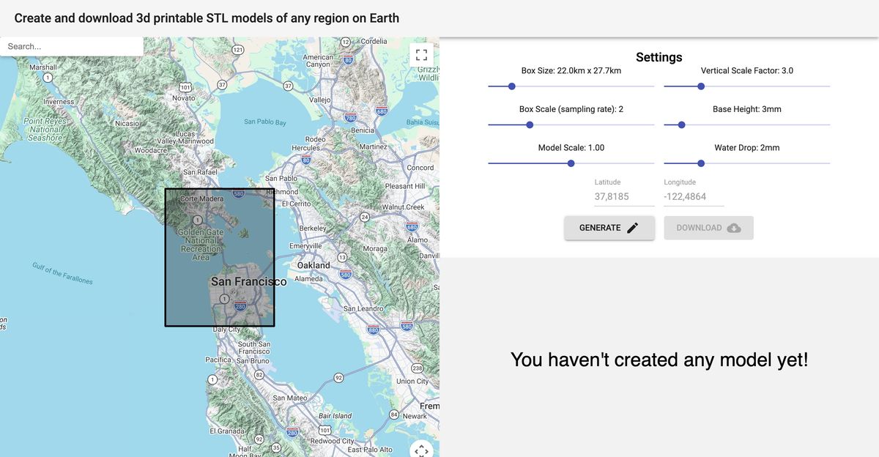
Task: Click the Redwood City label
Action: pos(333,441)
